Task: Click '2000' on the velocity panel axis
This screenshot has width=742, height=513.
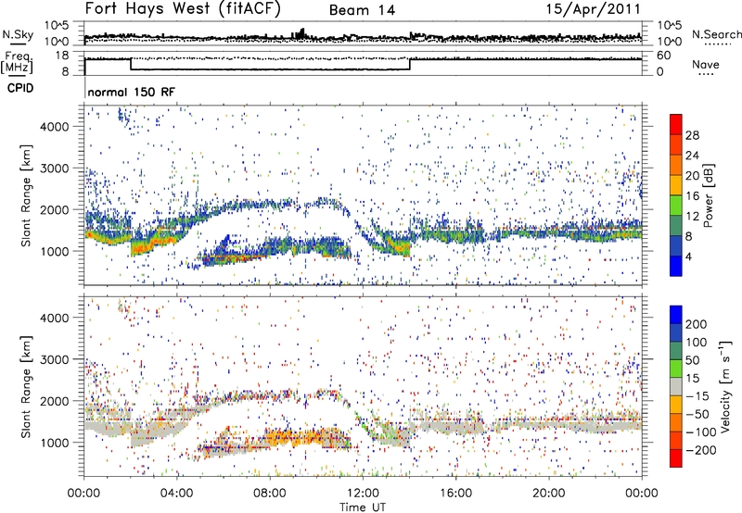Action: [x=55, y=401]
